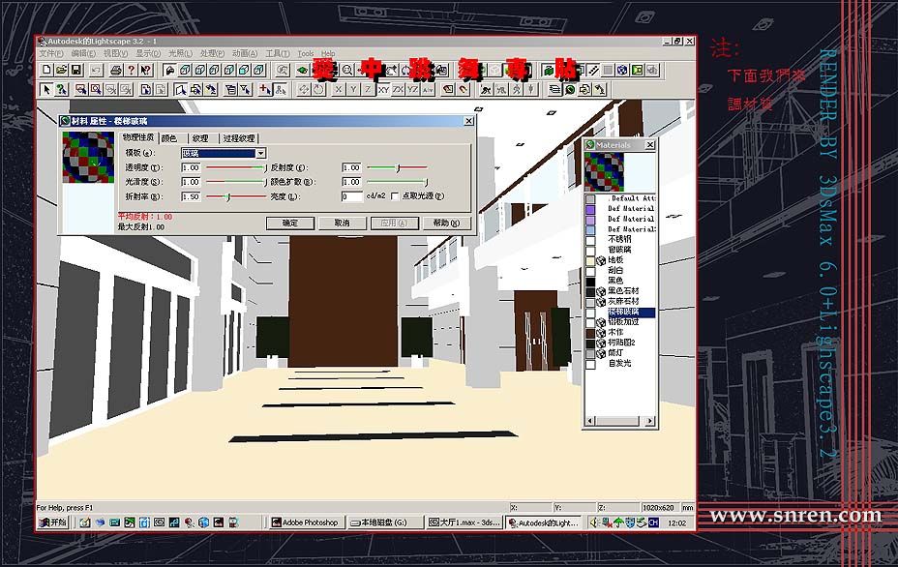
Task: Click the 开始 Start button on taskbar
Action: [x=52, y=522]
